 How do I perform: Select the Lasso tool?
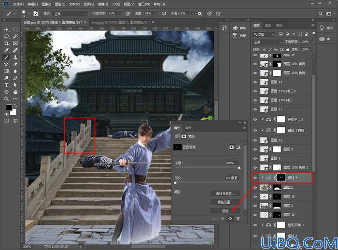6,36
